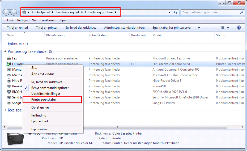Open the Filer menu

(x=10, y=20)
